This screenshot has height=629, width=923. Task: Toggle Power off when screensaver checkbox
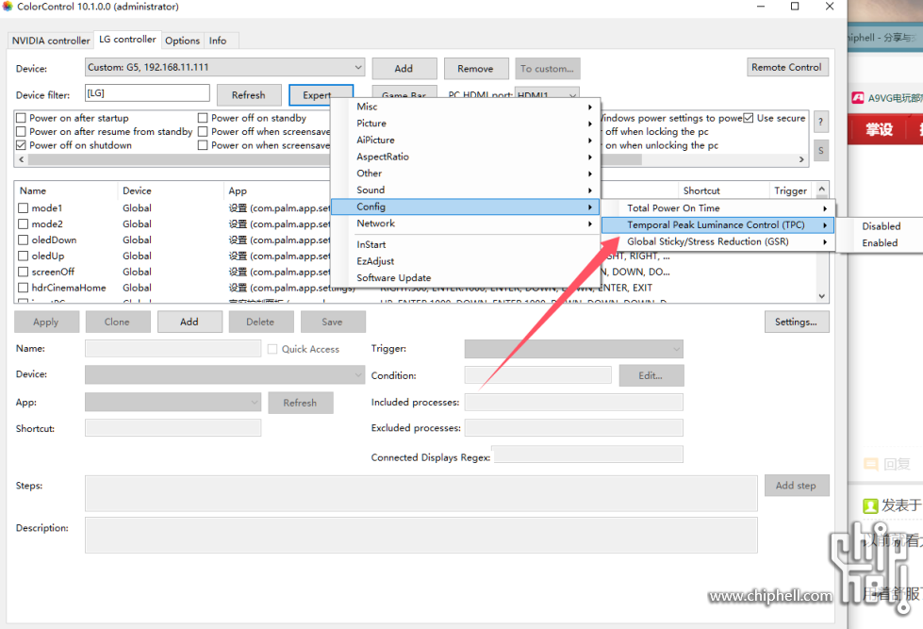pyautogui.click(x=203, y=131)
